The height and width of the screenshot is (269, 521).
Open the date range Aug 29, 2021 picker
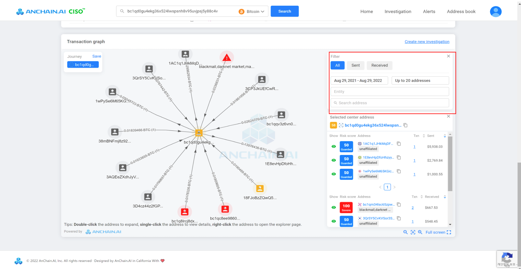[360, 80]
